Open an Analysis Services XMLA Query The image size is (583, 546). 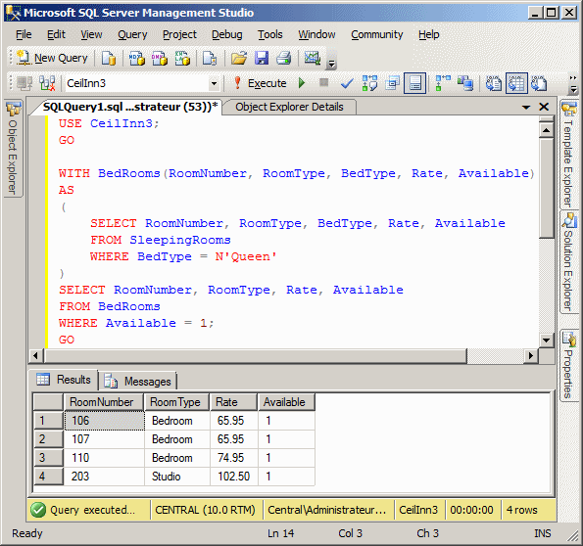coord(182,58)
